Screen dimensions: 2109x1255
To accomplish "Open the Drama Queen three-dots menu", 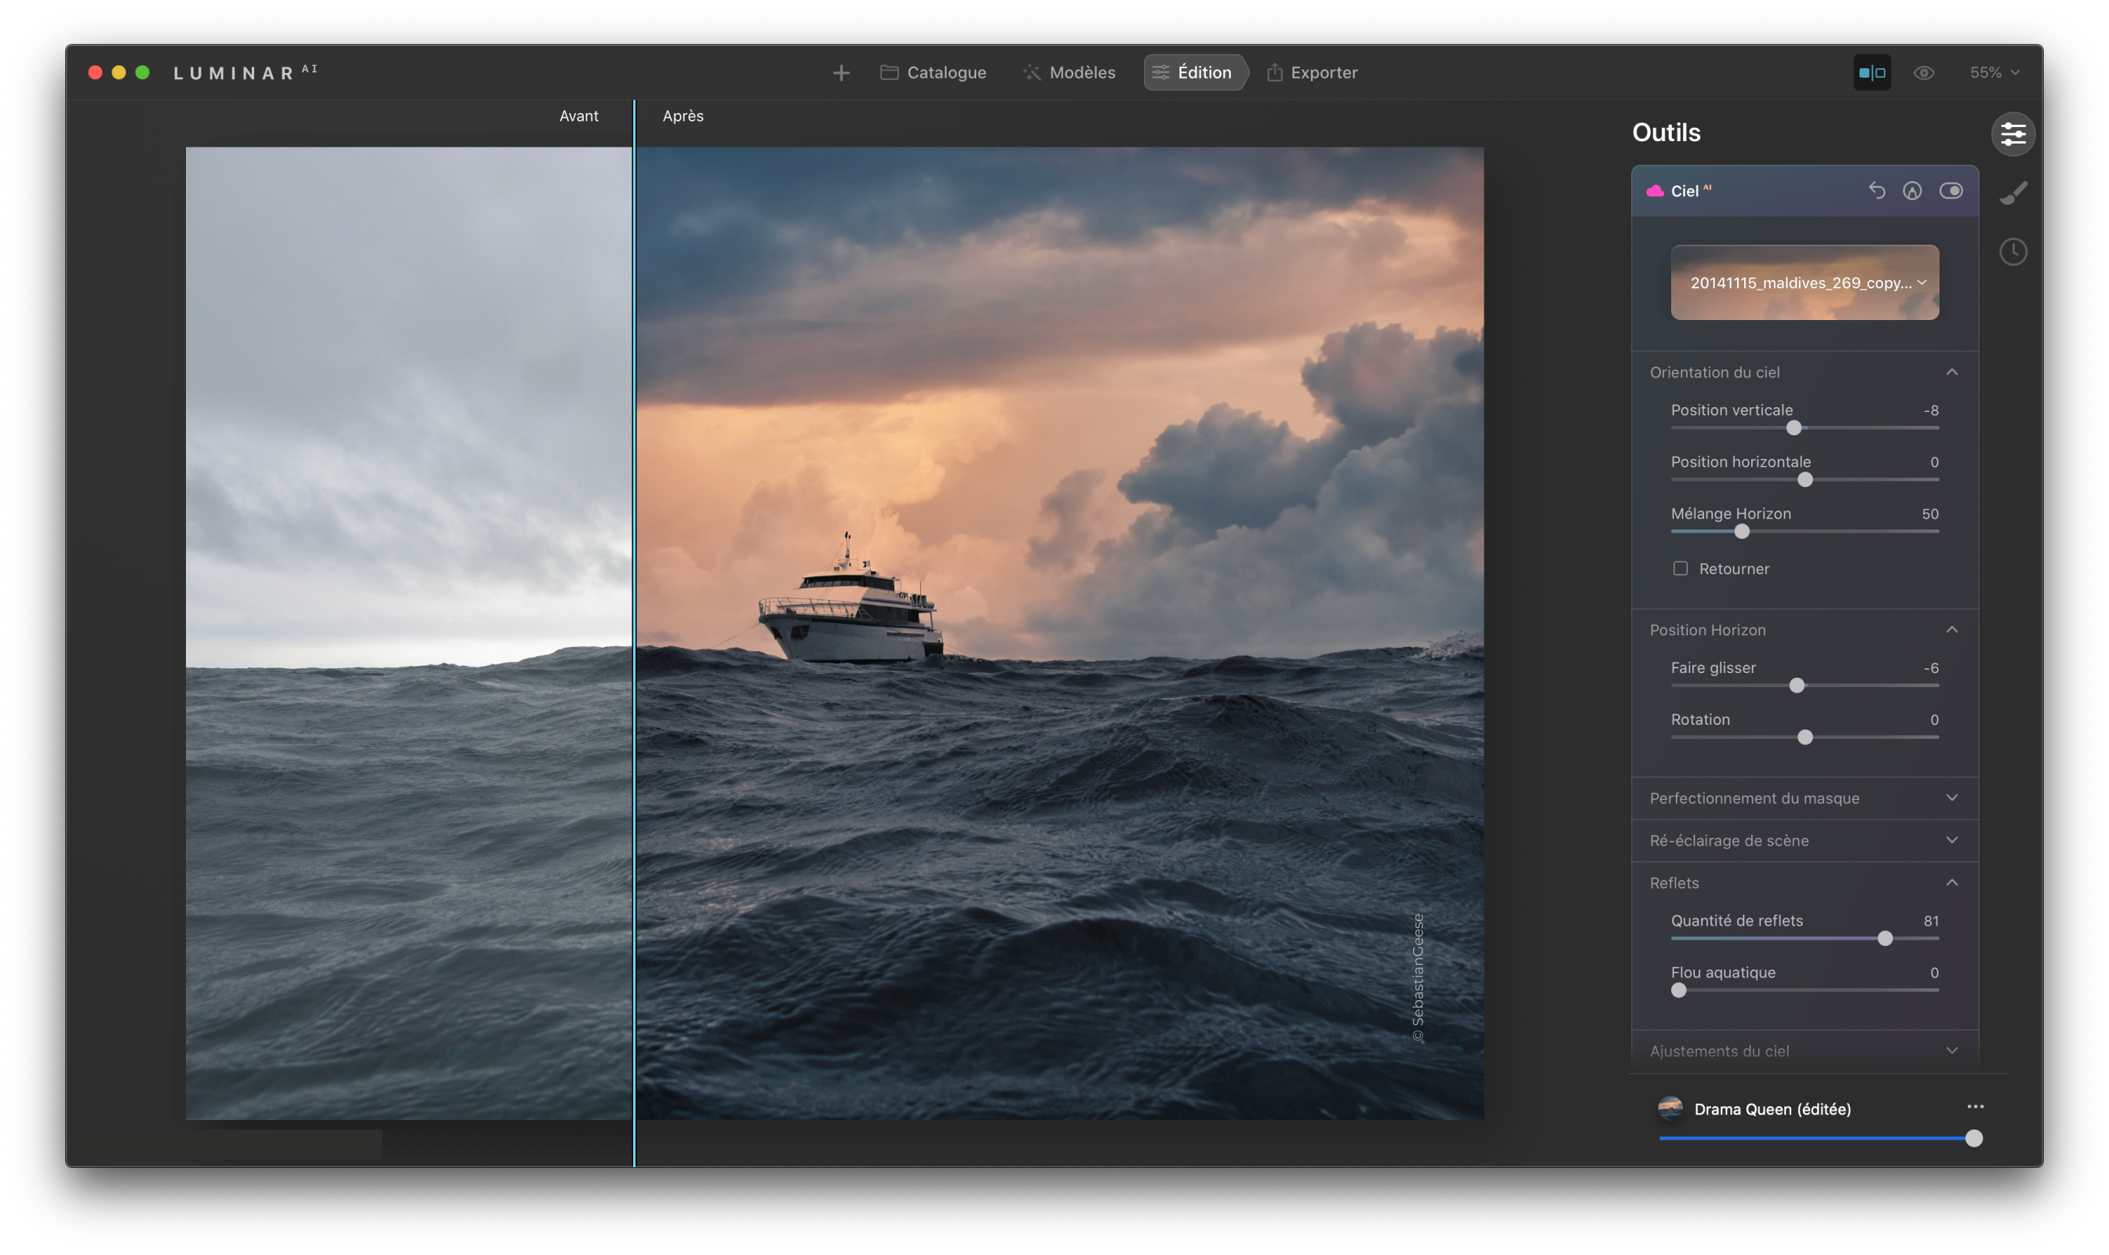I will 1975,1106.
